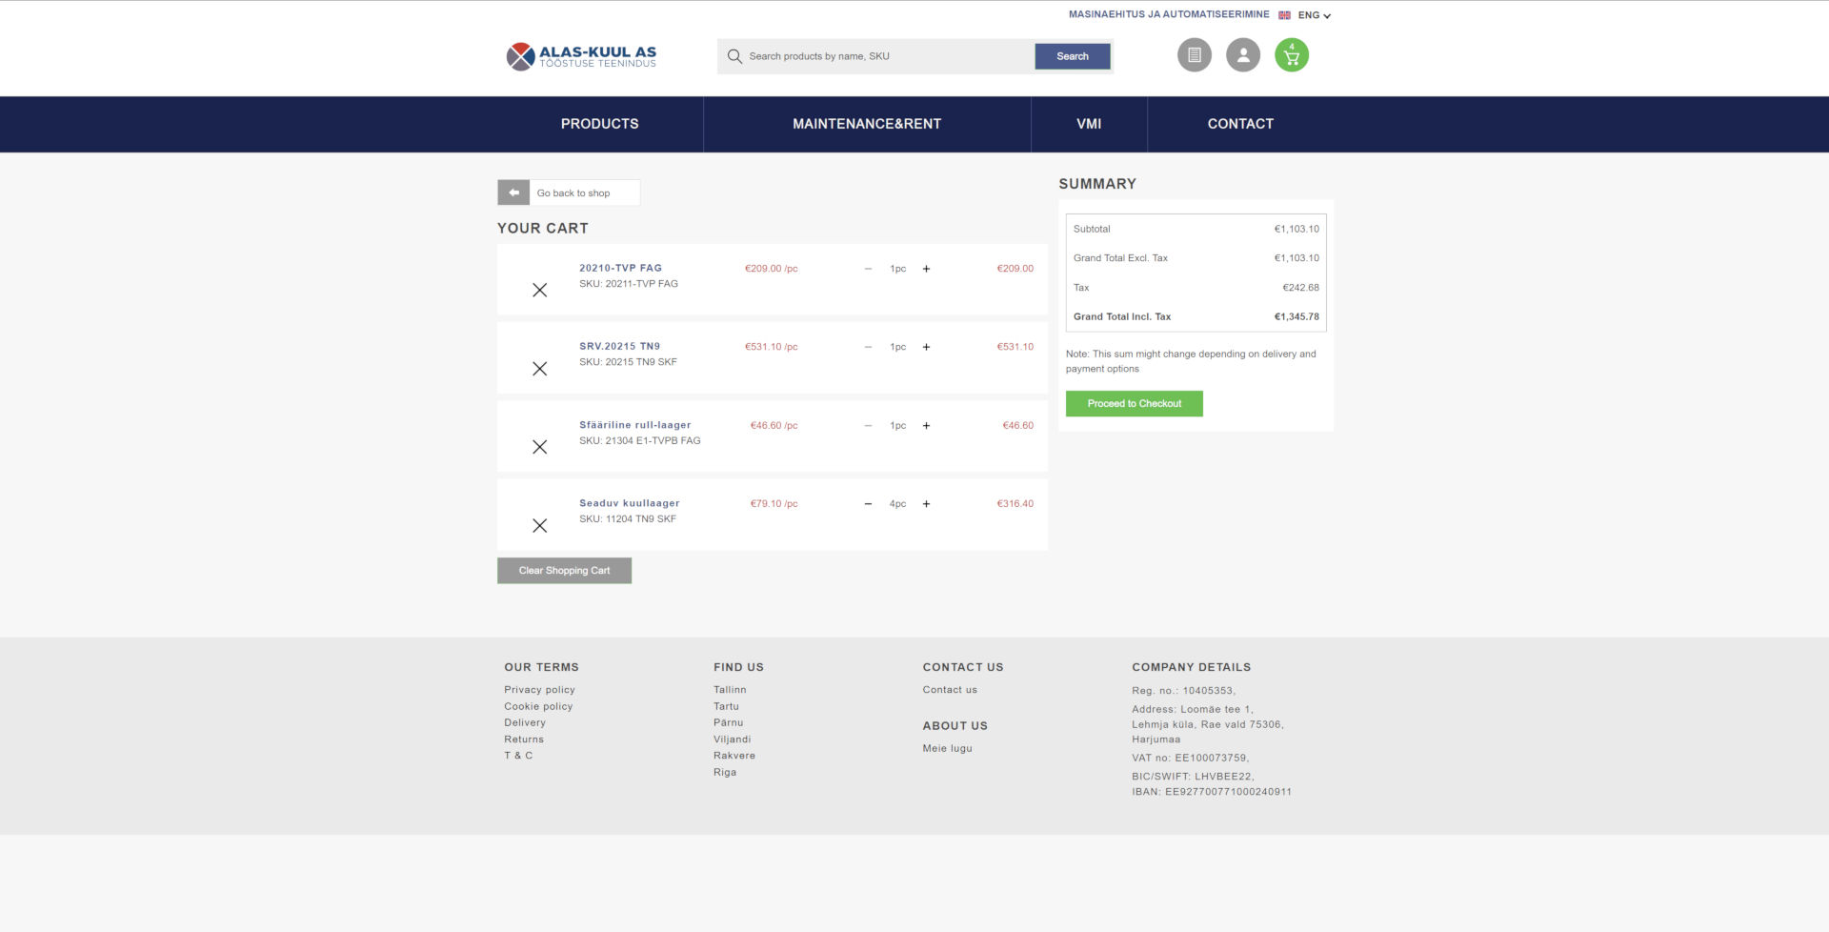Open the MAINTENANCE&RENT menu
The height and width of the screenshot is (932, 1829).
pos(867,124)
